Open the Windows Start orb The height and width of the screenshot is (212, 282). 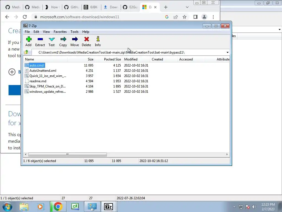(7, 206)
